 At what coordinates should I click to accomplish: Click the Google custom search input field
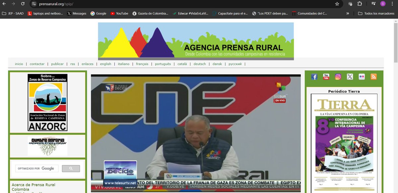click(37, 169)
